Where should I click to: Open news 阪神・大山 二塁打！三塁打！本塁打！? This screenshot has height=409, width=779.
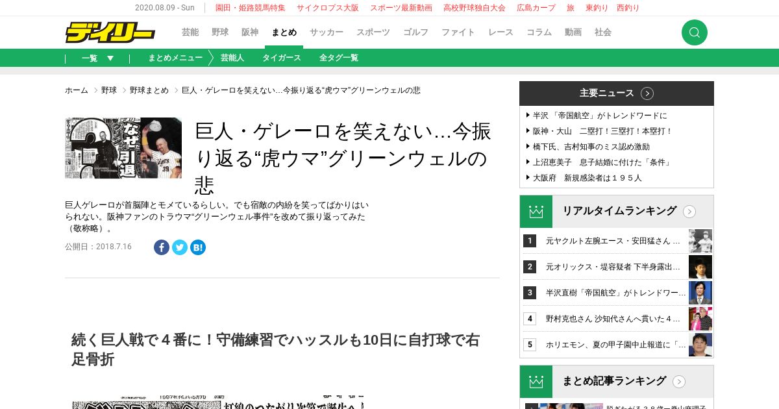pos(602,131)
